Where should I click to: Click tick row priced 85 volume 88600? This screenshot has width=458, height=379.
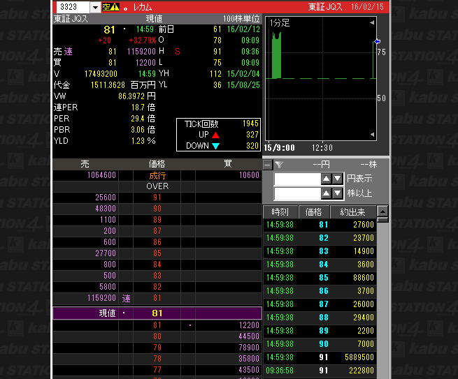(320, 278)
